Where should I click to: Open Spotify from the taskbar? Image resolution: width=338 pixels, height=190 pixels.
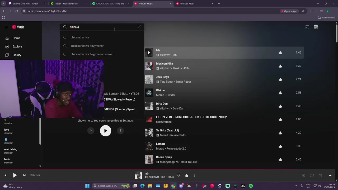[x=251, y=186]
